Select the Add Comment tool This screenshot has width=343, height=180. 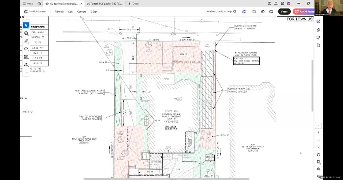(x=26, y=33)
